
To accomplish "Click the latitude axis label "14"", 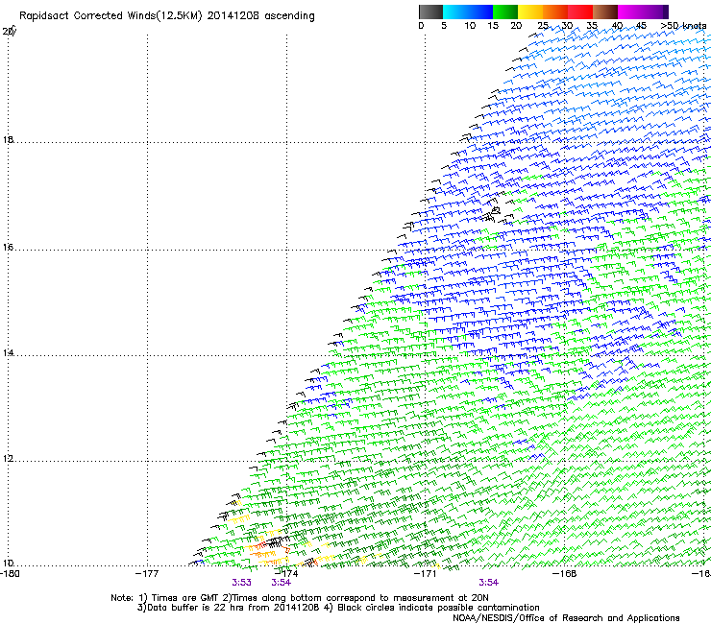I will pos(8,353).
